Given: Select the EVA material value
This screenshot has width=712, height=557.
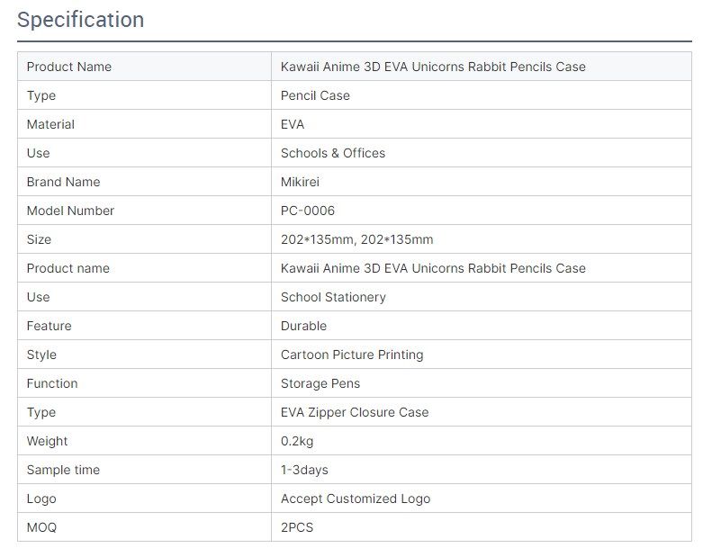Looking at the screenshot, I should (293, 124).
